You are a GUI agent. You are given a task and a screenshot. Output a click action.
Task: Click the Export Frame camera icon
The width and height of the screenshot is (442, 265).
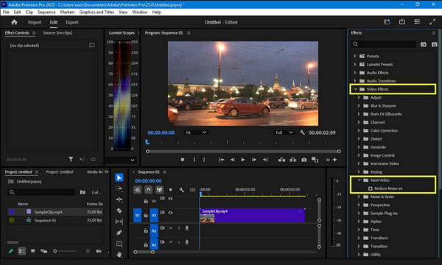point(304,160)
